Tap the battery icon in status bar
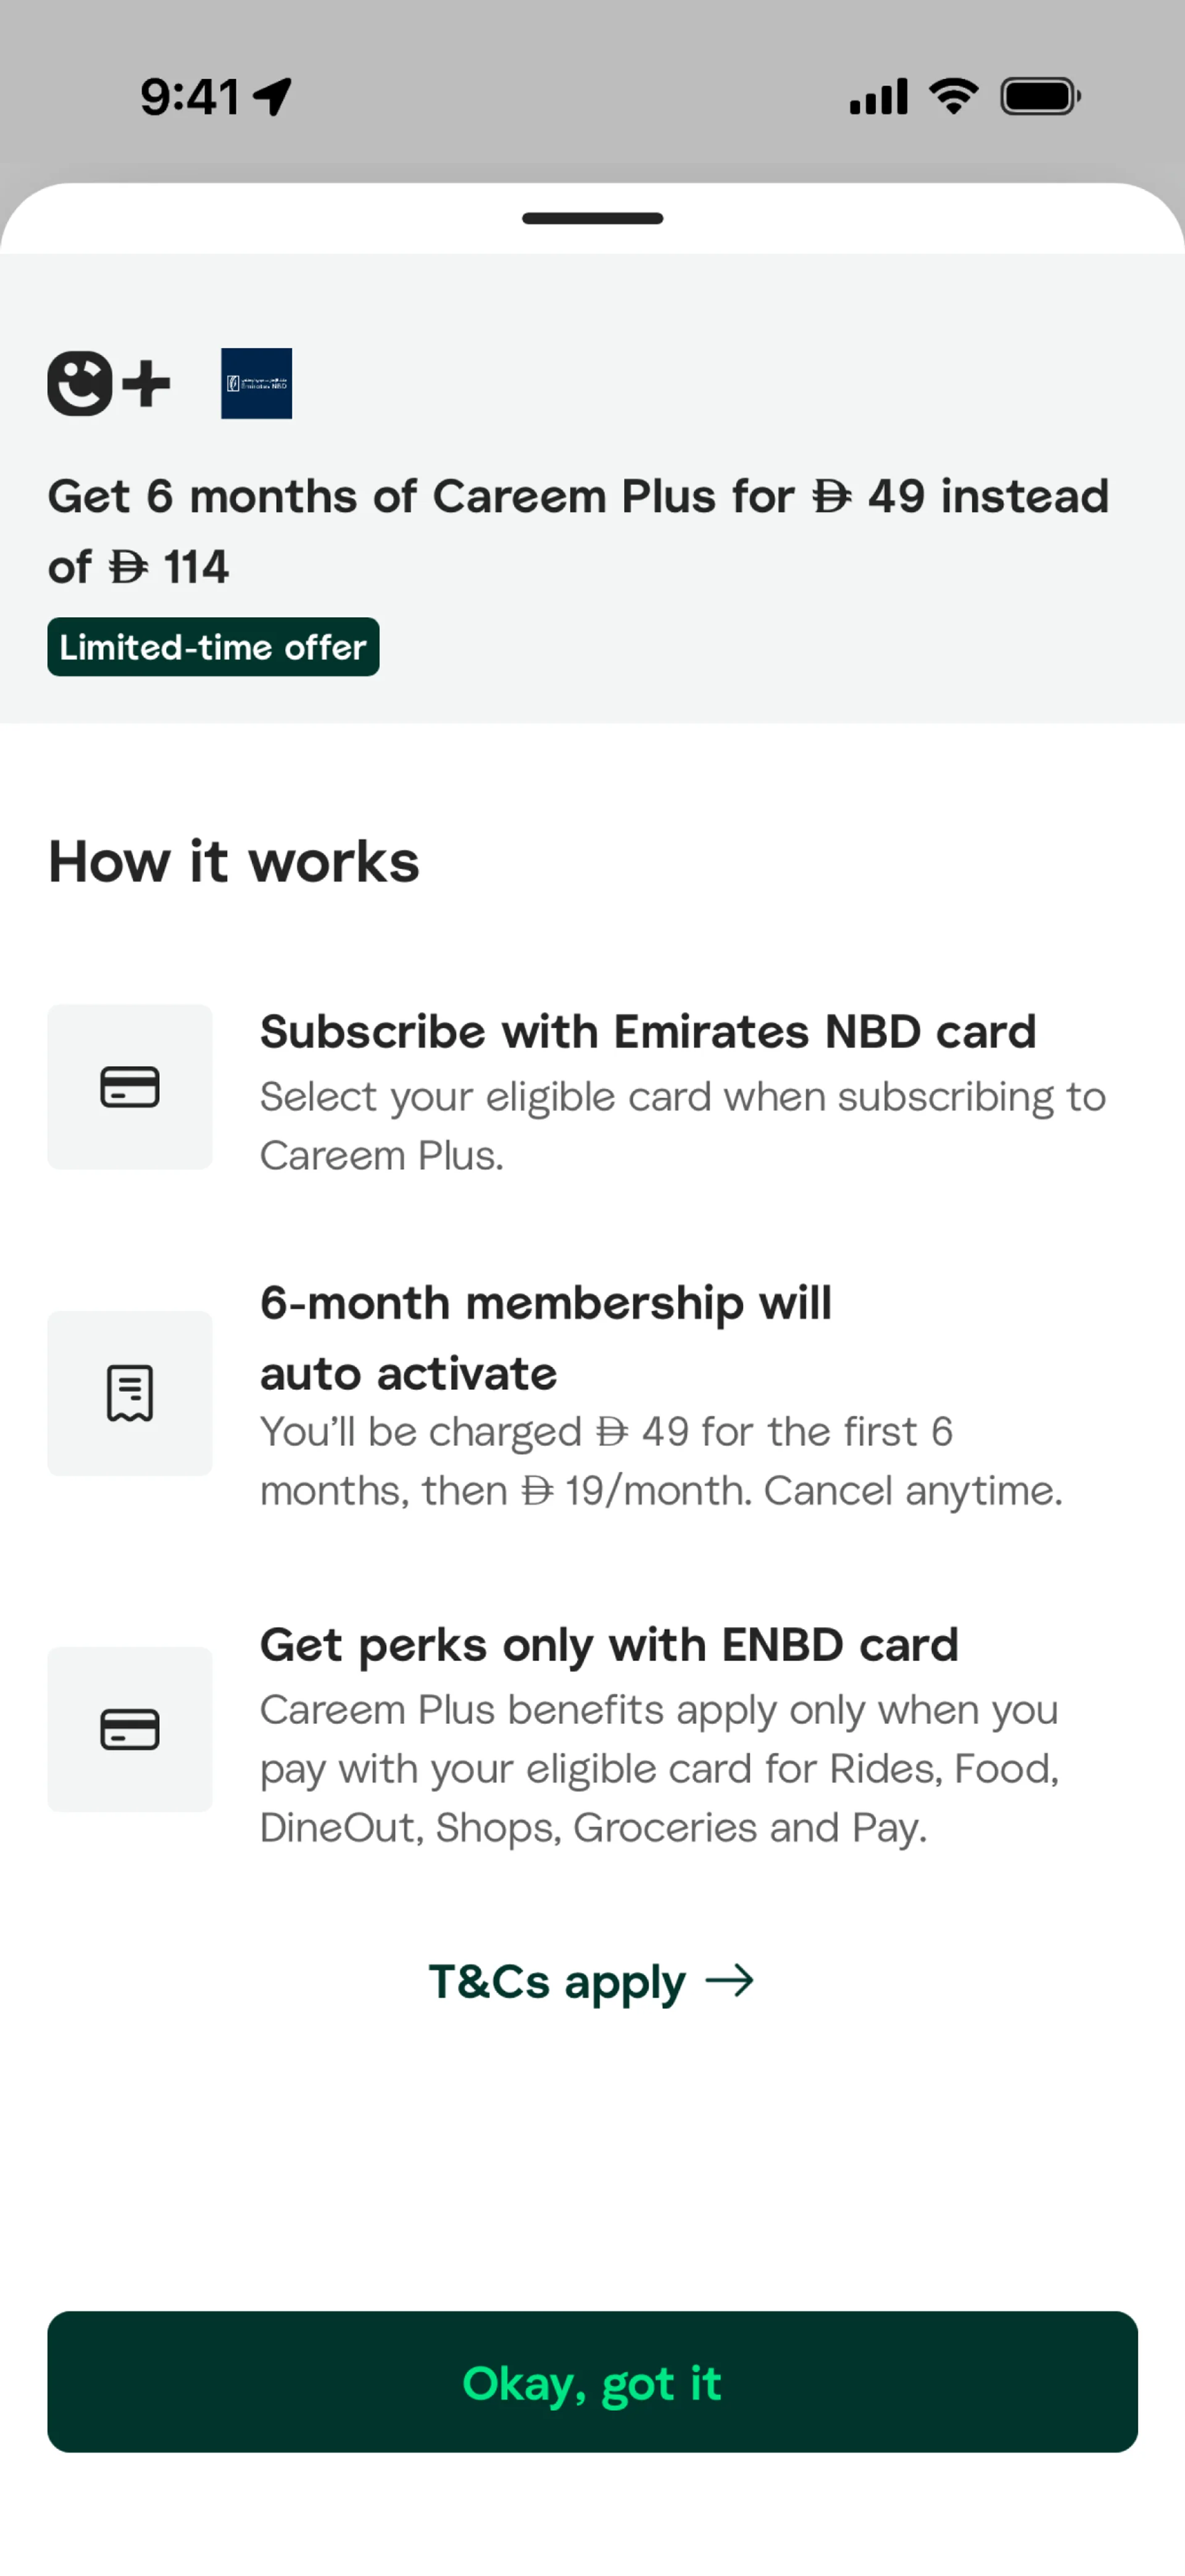Screen dimensions: 1185x2576 [x=1040, y=97]
